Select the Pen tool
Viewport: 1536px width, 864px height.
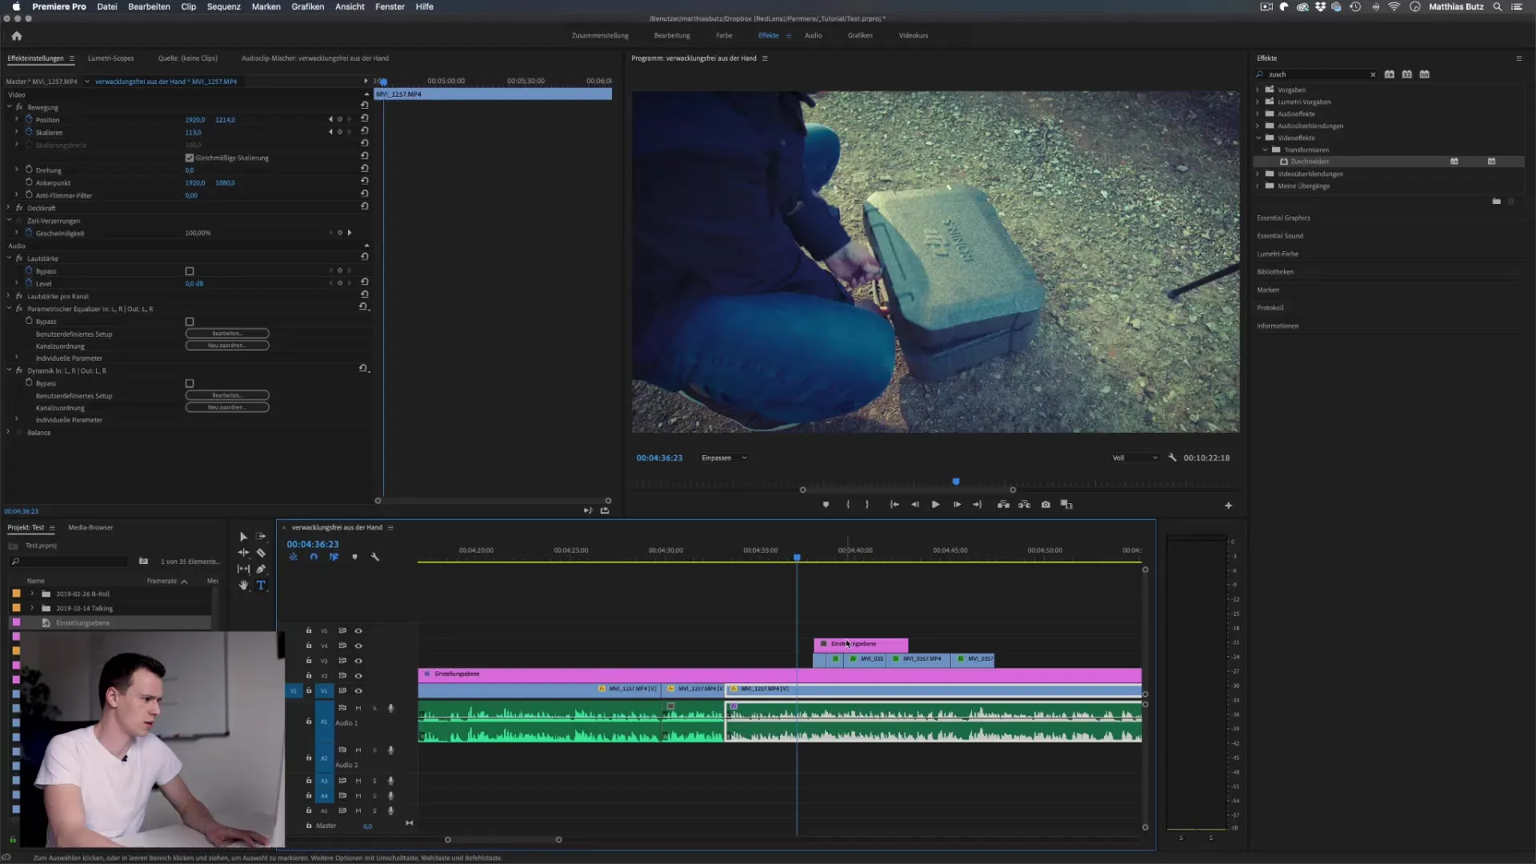[x=261, y=569]
